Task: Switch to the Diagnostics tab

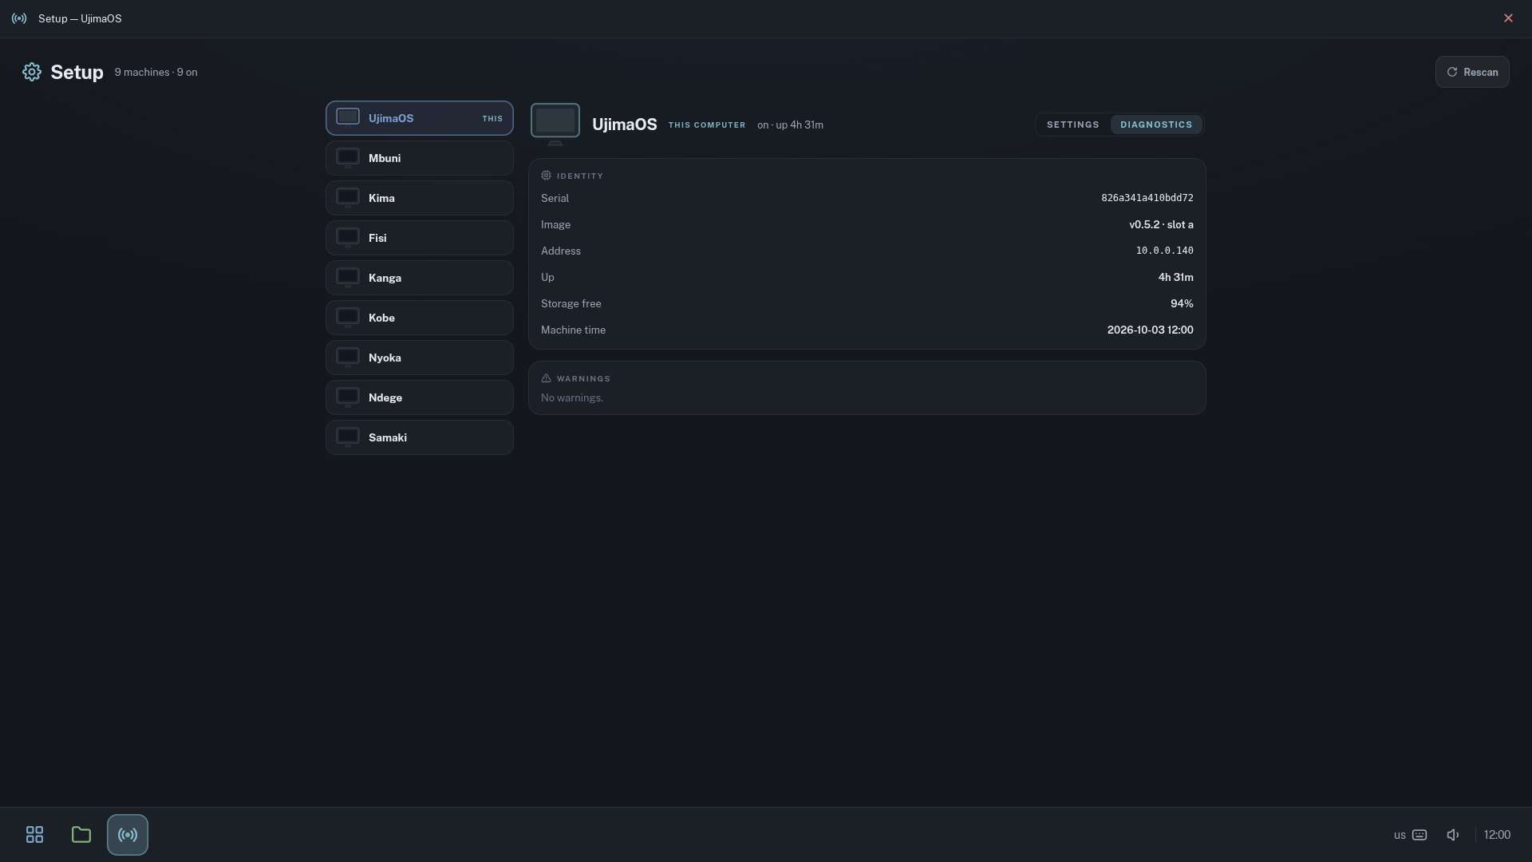Action: coord(1156,125)
